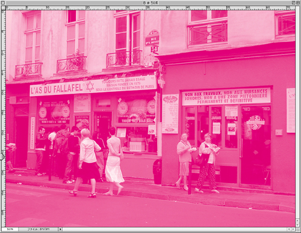Click the ruler origin box at top-left corner

pos(4,8)
